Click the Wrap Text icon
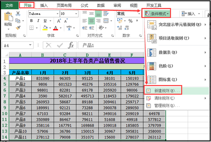The width and height of the screenshot is (211, 142). tap(106, 13)
